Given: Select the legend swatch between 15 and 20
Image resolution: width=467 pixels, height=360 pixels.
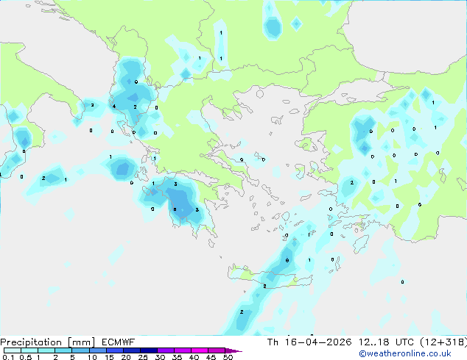Looking at the screenshot, I should [x=115, y=350].
